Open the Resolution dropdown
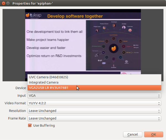166x140 pixels. tap(94, 111)
